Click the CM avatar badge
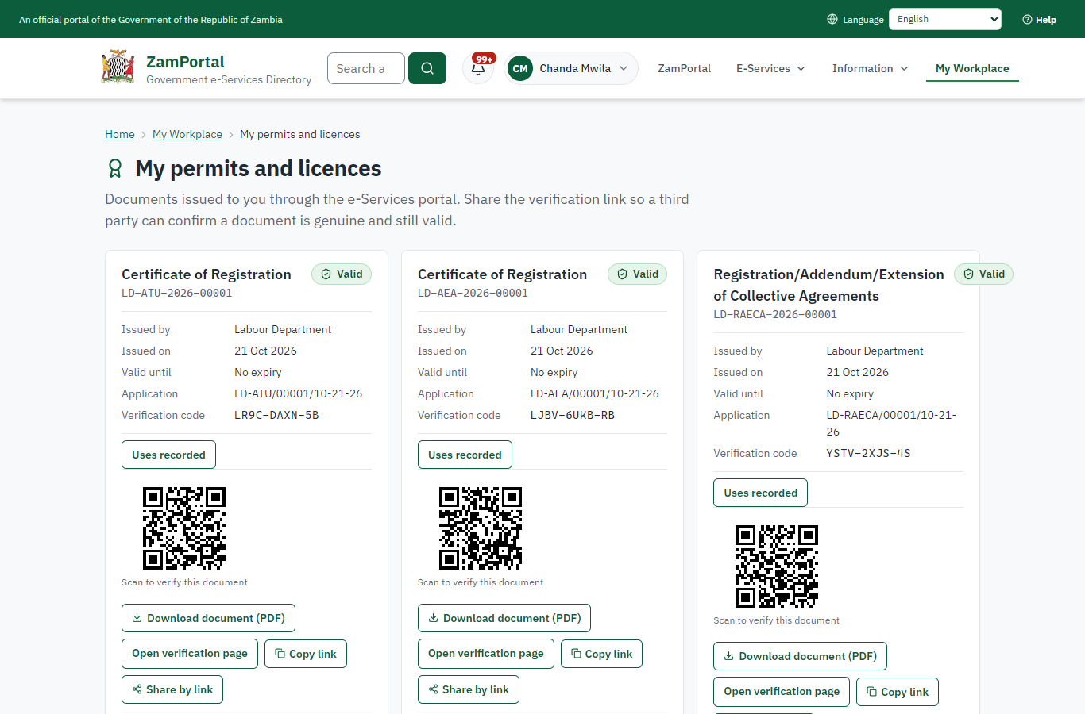 [x=520, y=68]
